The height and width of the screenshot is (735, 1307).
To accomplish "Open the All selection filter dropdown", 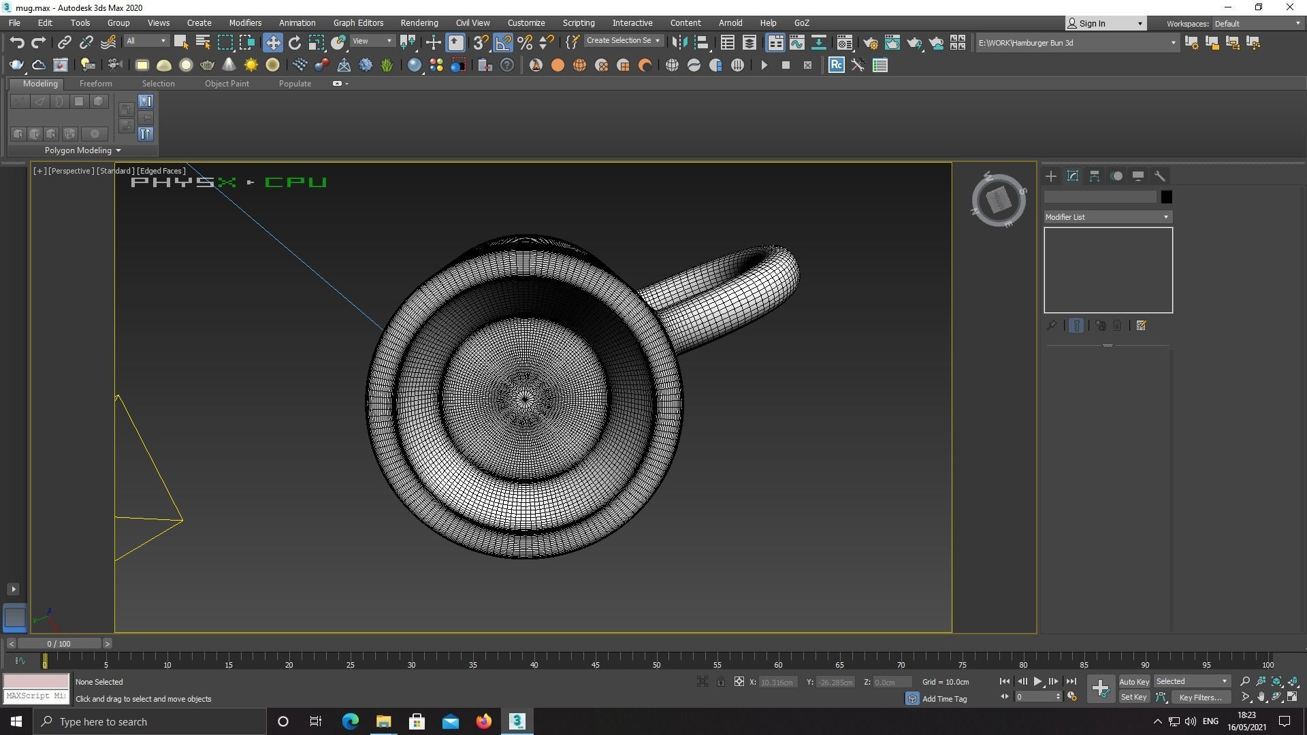I will (146, 41).
